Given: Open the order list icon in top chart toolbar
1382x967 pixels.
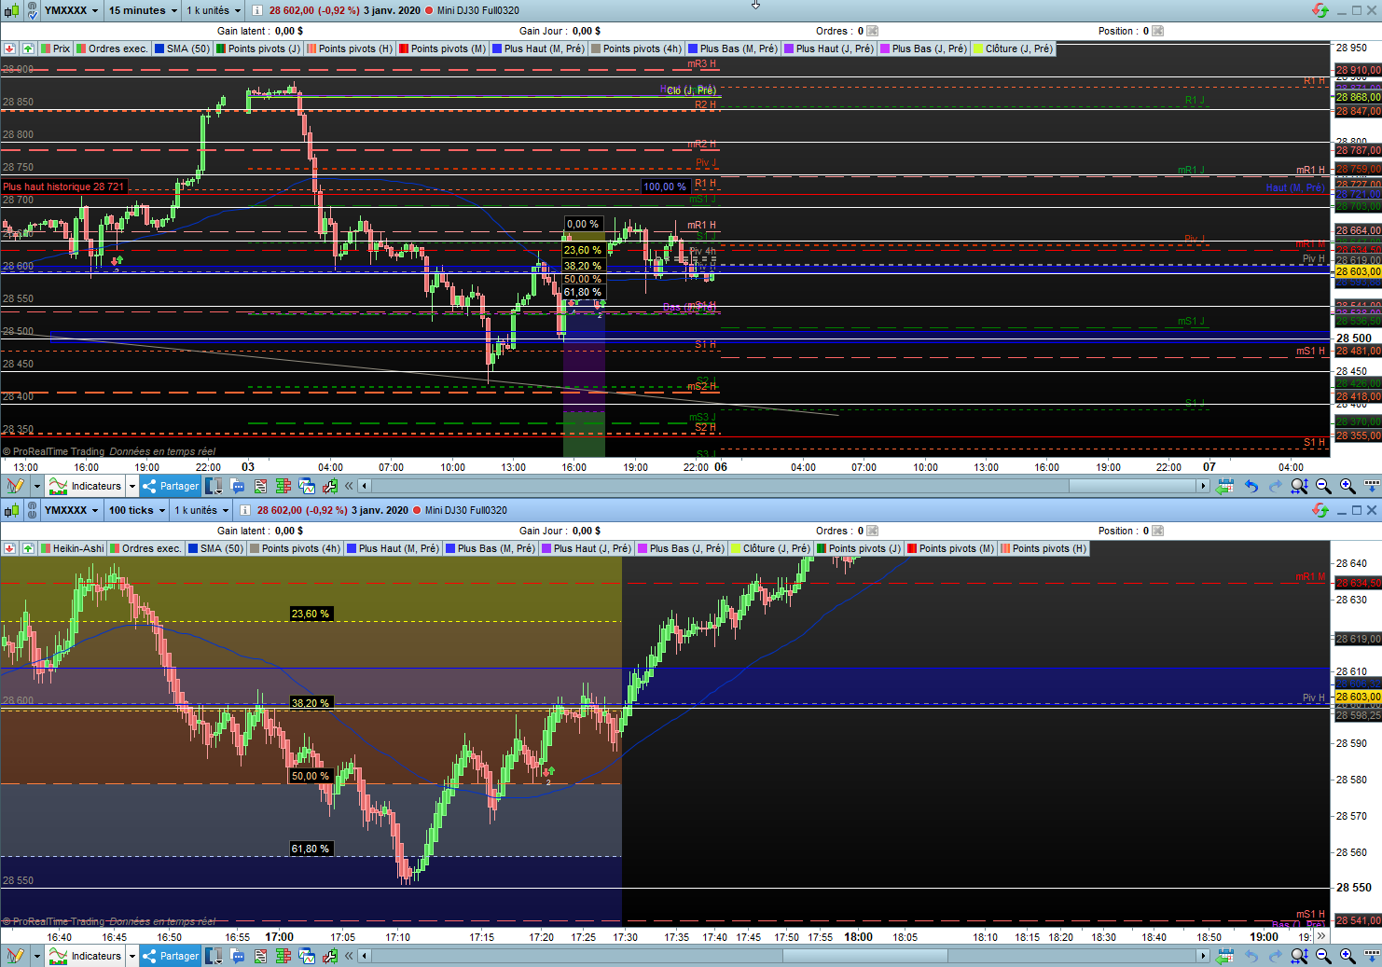Looking at the screenshot, I should tap(260, 486).
